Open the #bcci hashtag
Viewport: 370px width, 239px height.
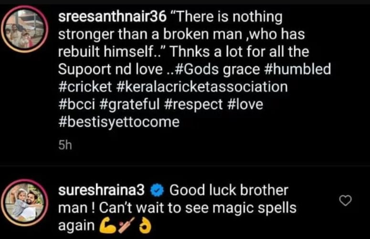(x=76, y=104)
